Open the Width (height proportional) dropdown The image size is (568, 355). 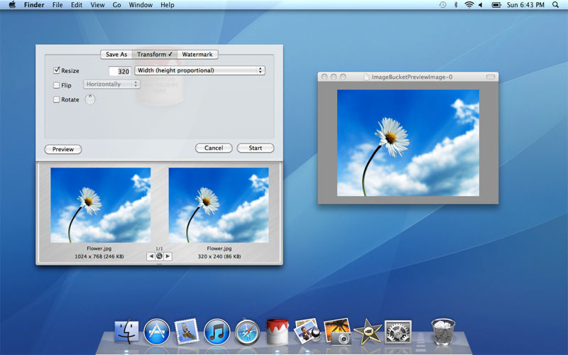click(x=200, y=70)
